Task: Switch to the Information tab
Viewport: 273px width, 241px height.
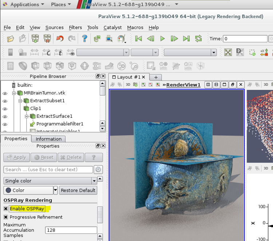Action: coord(48,139)
